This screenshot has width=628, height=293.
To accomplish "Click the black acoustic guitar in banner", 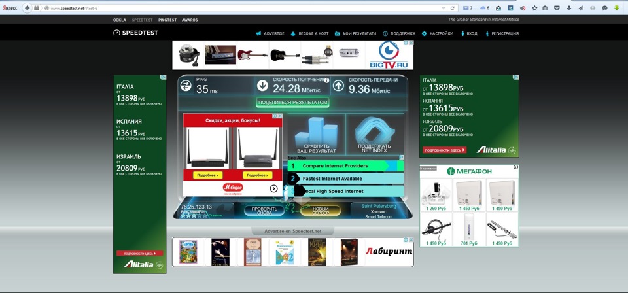I will point(285,54).
